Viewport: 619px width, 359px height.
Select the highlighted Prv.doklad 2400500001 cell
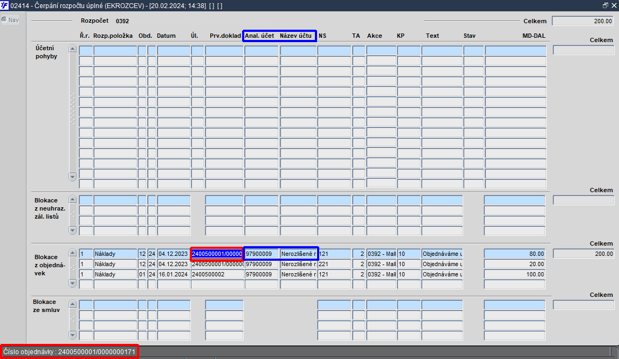pyautogui.click(x=217, y=254)
